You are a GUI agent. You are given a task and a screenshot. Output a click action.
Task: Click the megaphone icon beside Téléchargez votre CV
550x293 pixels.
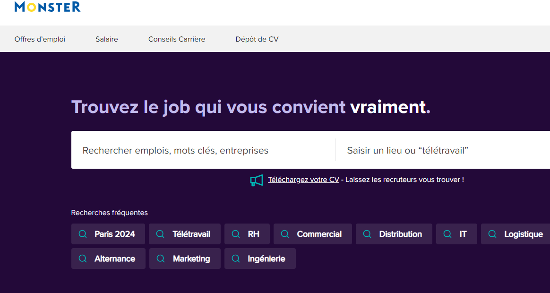coord(256,180)
